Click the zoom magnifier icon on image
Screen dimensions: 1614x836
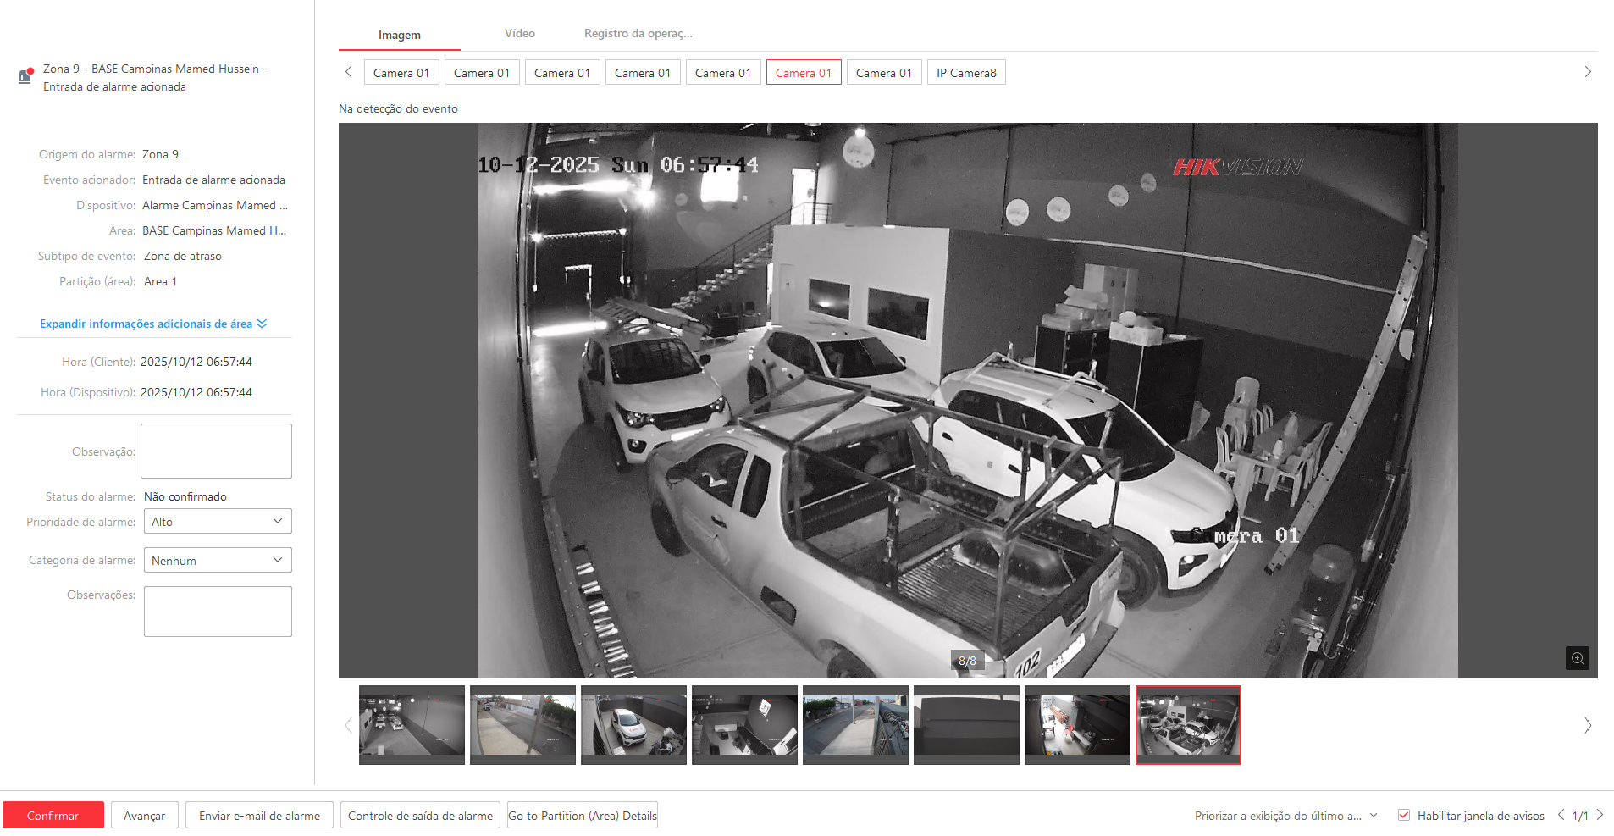1577,658
